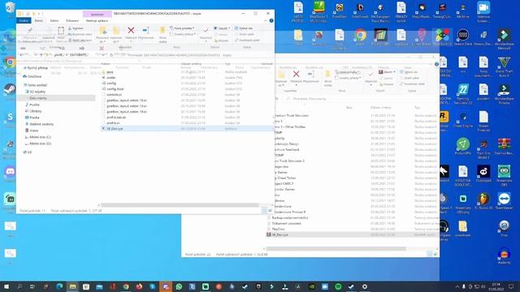The image size is (520, 292).
Task: Open the Nová položka dropdown in front window
Action: pos(182,28)
